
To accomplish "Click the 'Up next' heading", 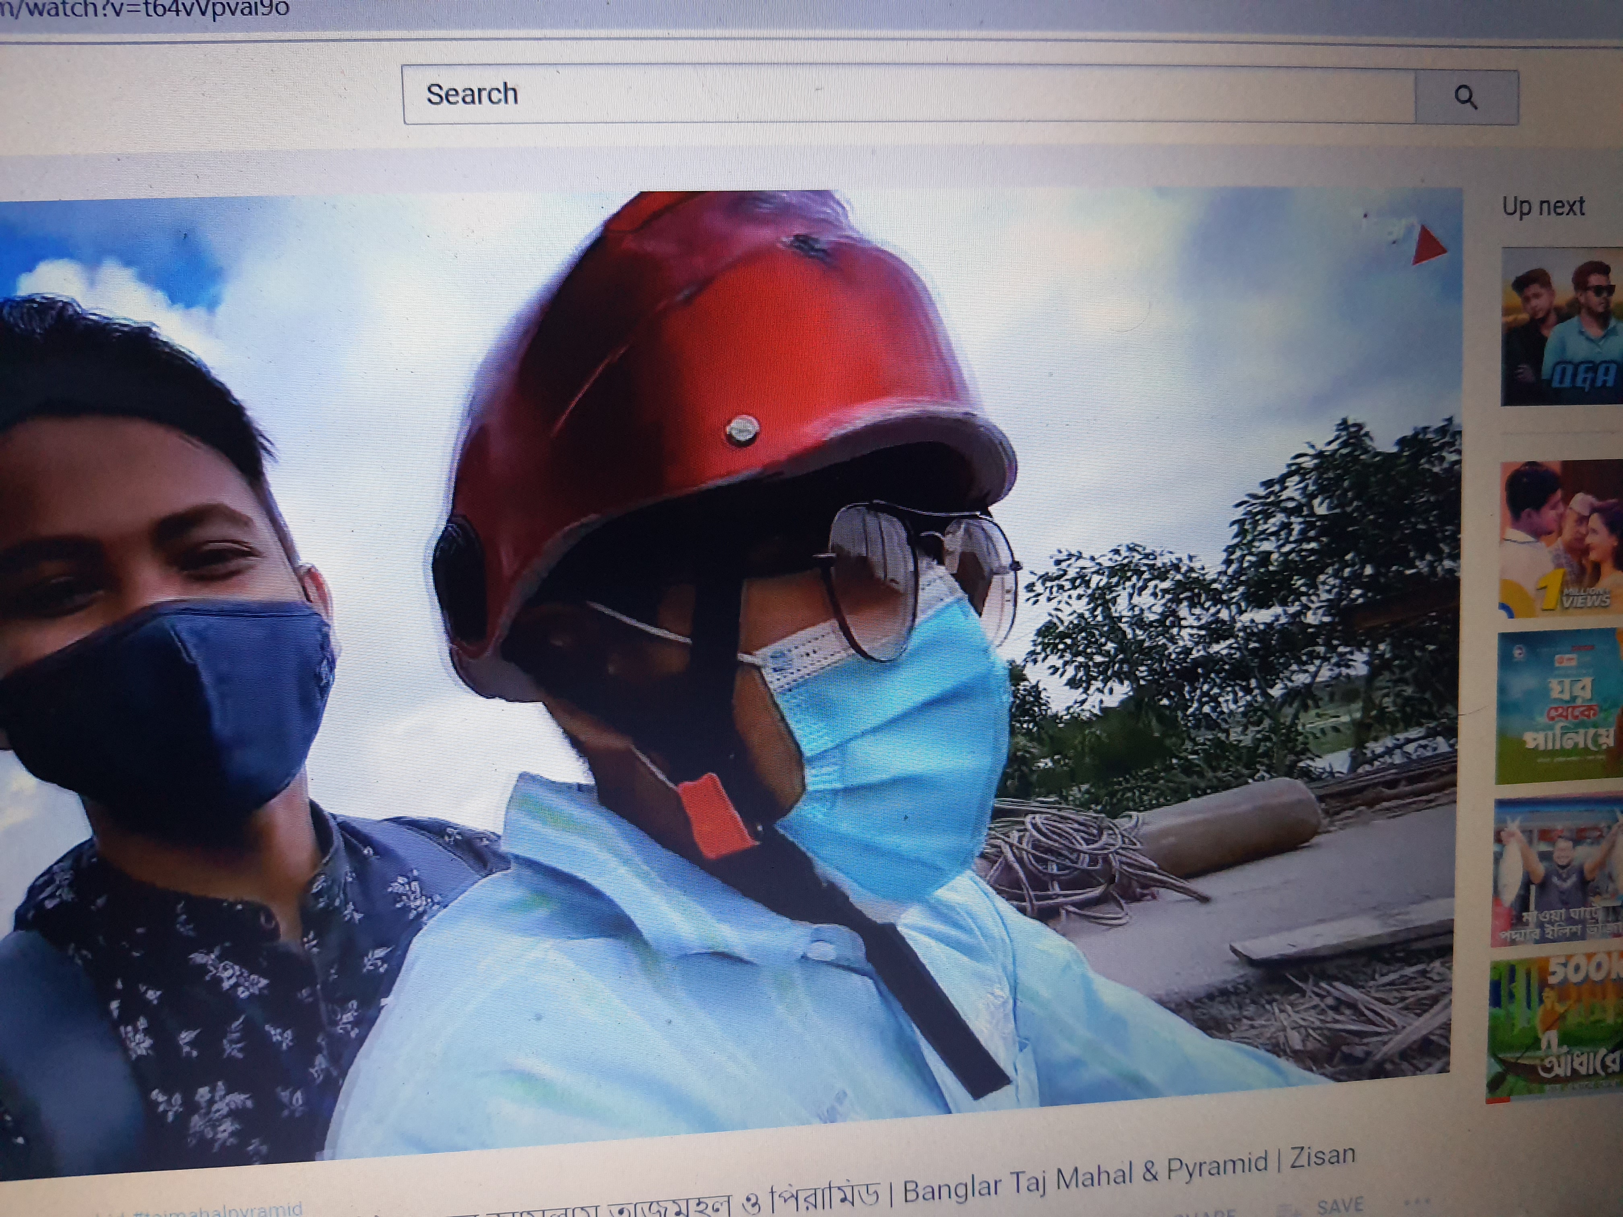I will coord(1543,207).
